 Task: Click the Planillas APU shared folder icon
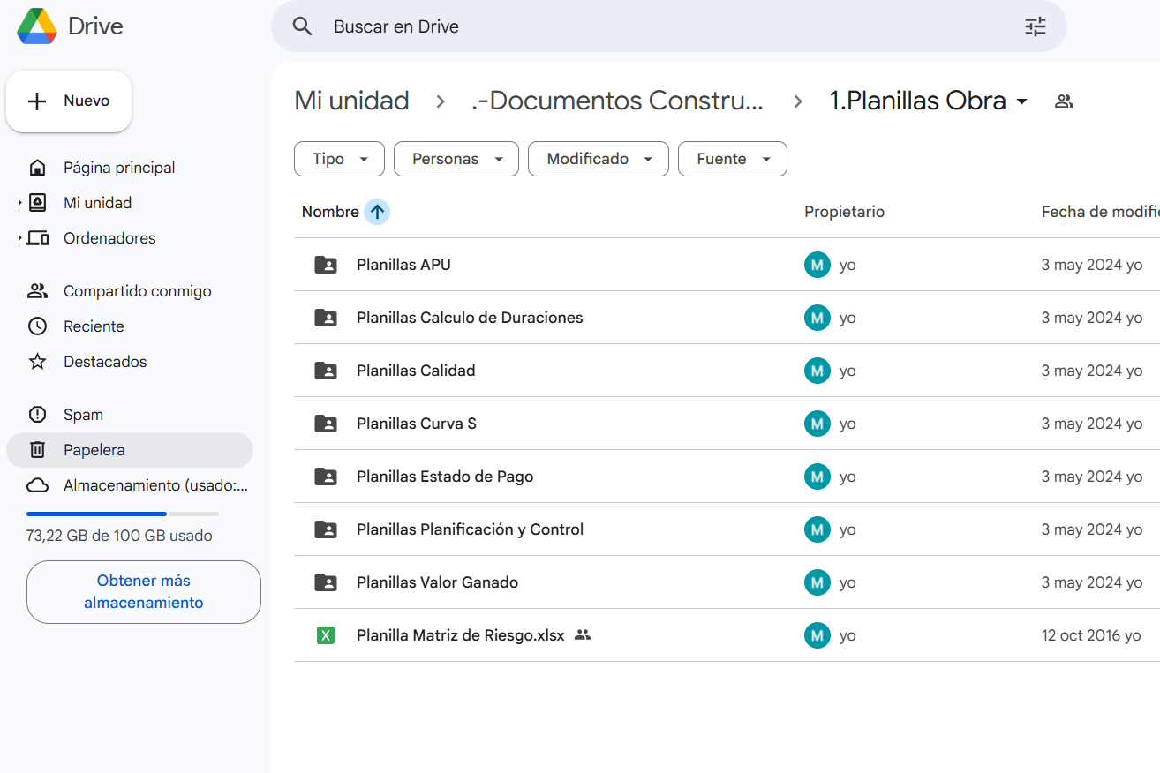326,265
